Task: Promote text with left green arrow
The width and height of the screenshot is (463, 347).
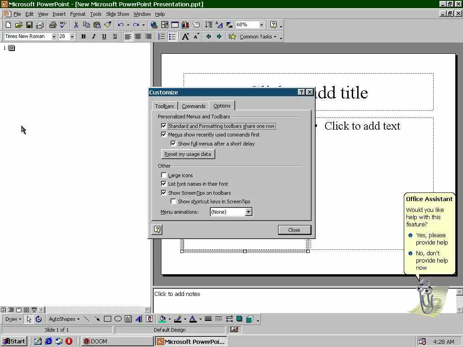Action: click(208, 37)
